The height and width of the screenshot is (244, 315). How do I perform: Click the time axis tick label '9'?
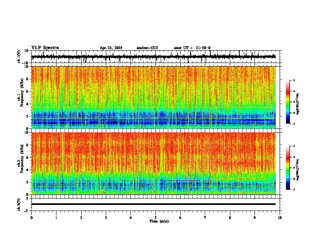255,218
